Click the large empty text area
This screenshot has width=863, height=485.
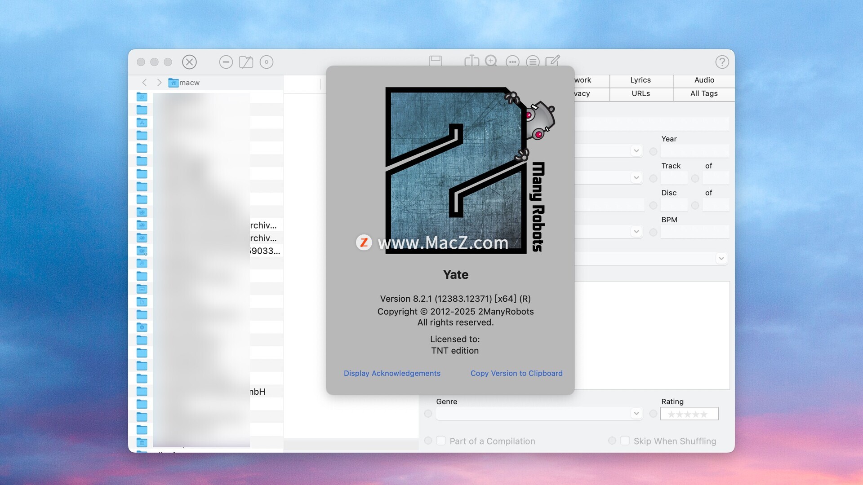652,335
